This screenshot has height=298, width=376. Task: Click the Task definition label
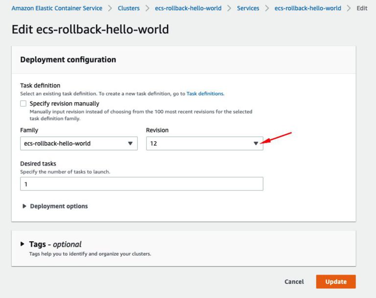click(x=40, y=85)
